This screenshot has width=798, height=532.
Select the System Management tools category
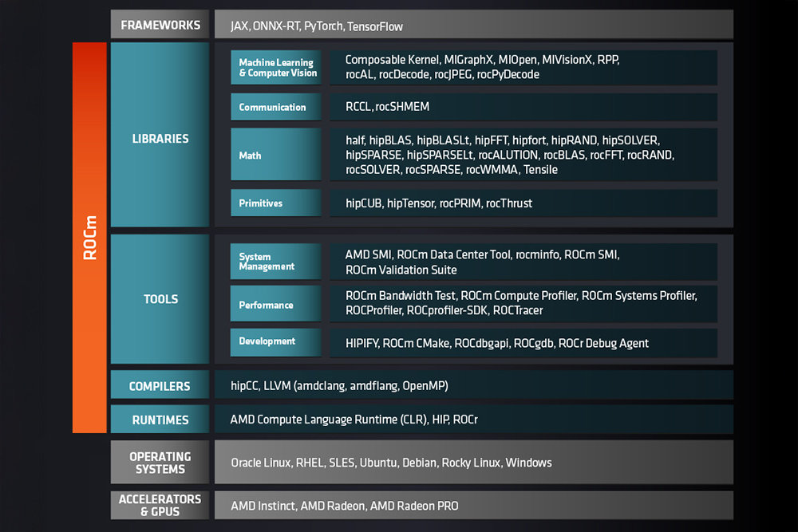tap(275, 262)
